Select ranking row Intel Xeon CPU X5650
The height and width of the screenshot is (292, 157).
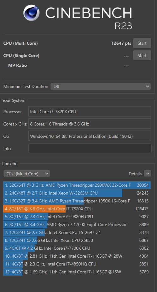(77, 240)
